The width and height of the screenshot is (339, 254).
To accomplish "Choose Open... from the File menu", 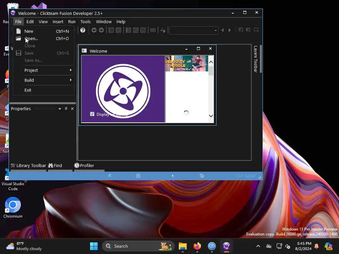I will [44, 38].
